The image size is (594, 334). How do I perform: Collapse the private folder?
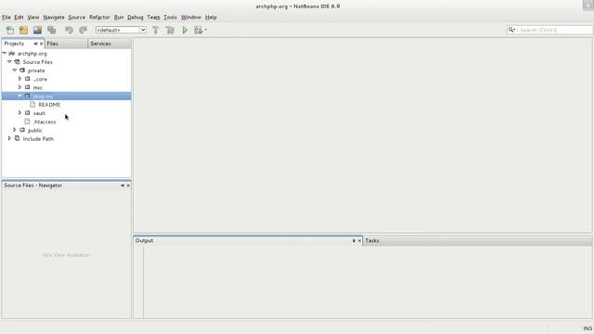(15, 71)
